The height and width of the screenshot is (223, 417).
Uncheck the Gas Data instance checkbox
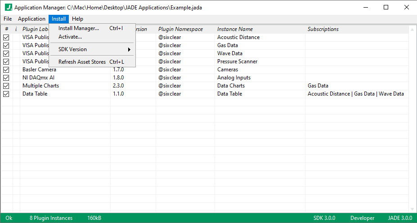coord(6,46)
